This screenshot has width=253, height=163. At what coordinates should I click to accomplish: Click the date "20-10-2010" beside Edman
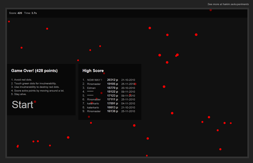128,88
